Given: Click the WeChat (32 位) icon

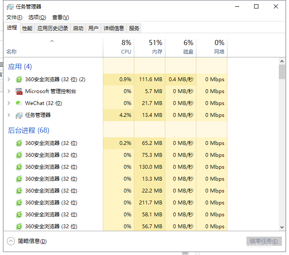Looking at the screenshot, I should pyautogui.click(x=19, y=103).
